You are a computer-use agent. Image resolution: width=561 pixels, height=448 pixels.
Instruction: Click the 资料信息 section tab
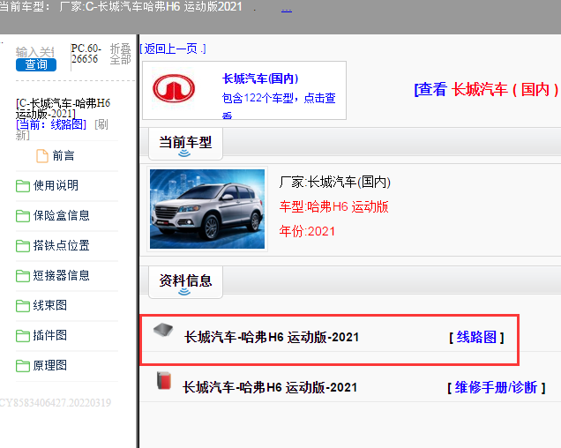(x=185, y=282)
